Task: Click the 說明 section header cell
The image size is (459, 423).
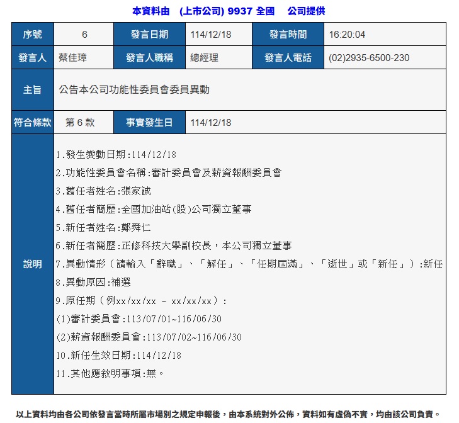Action: coord(33,264)
